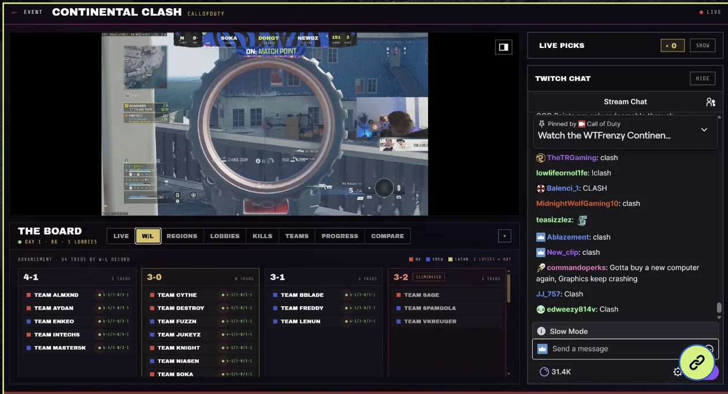Select TEAM JUKEYZ row

coord(200,334)
